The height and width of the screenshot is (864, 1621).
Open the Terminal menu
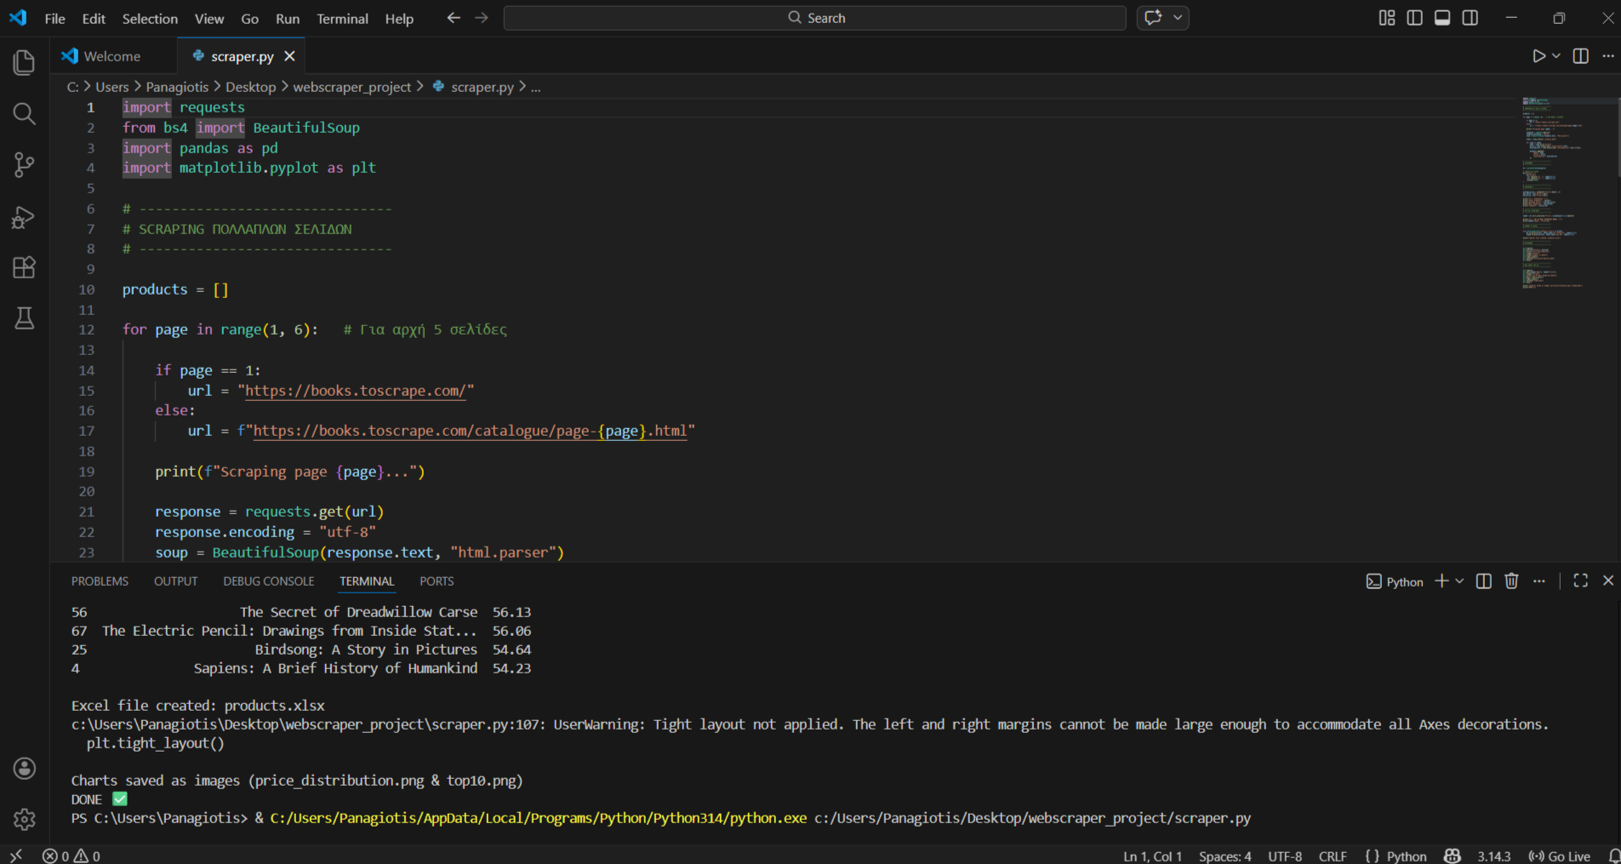(342, 19)
